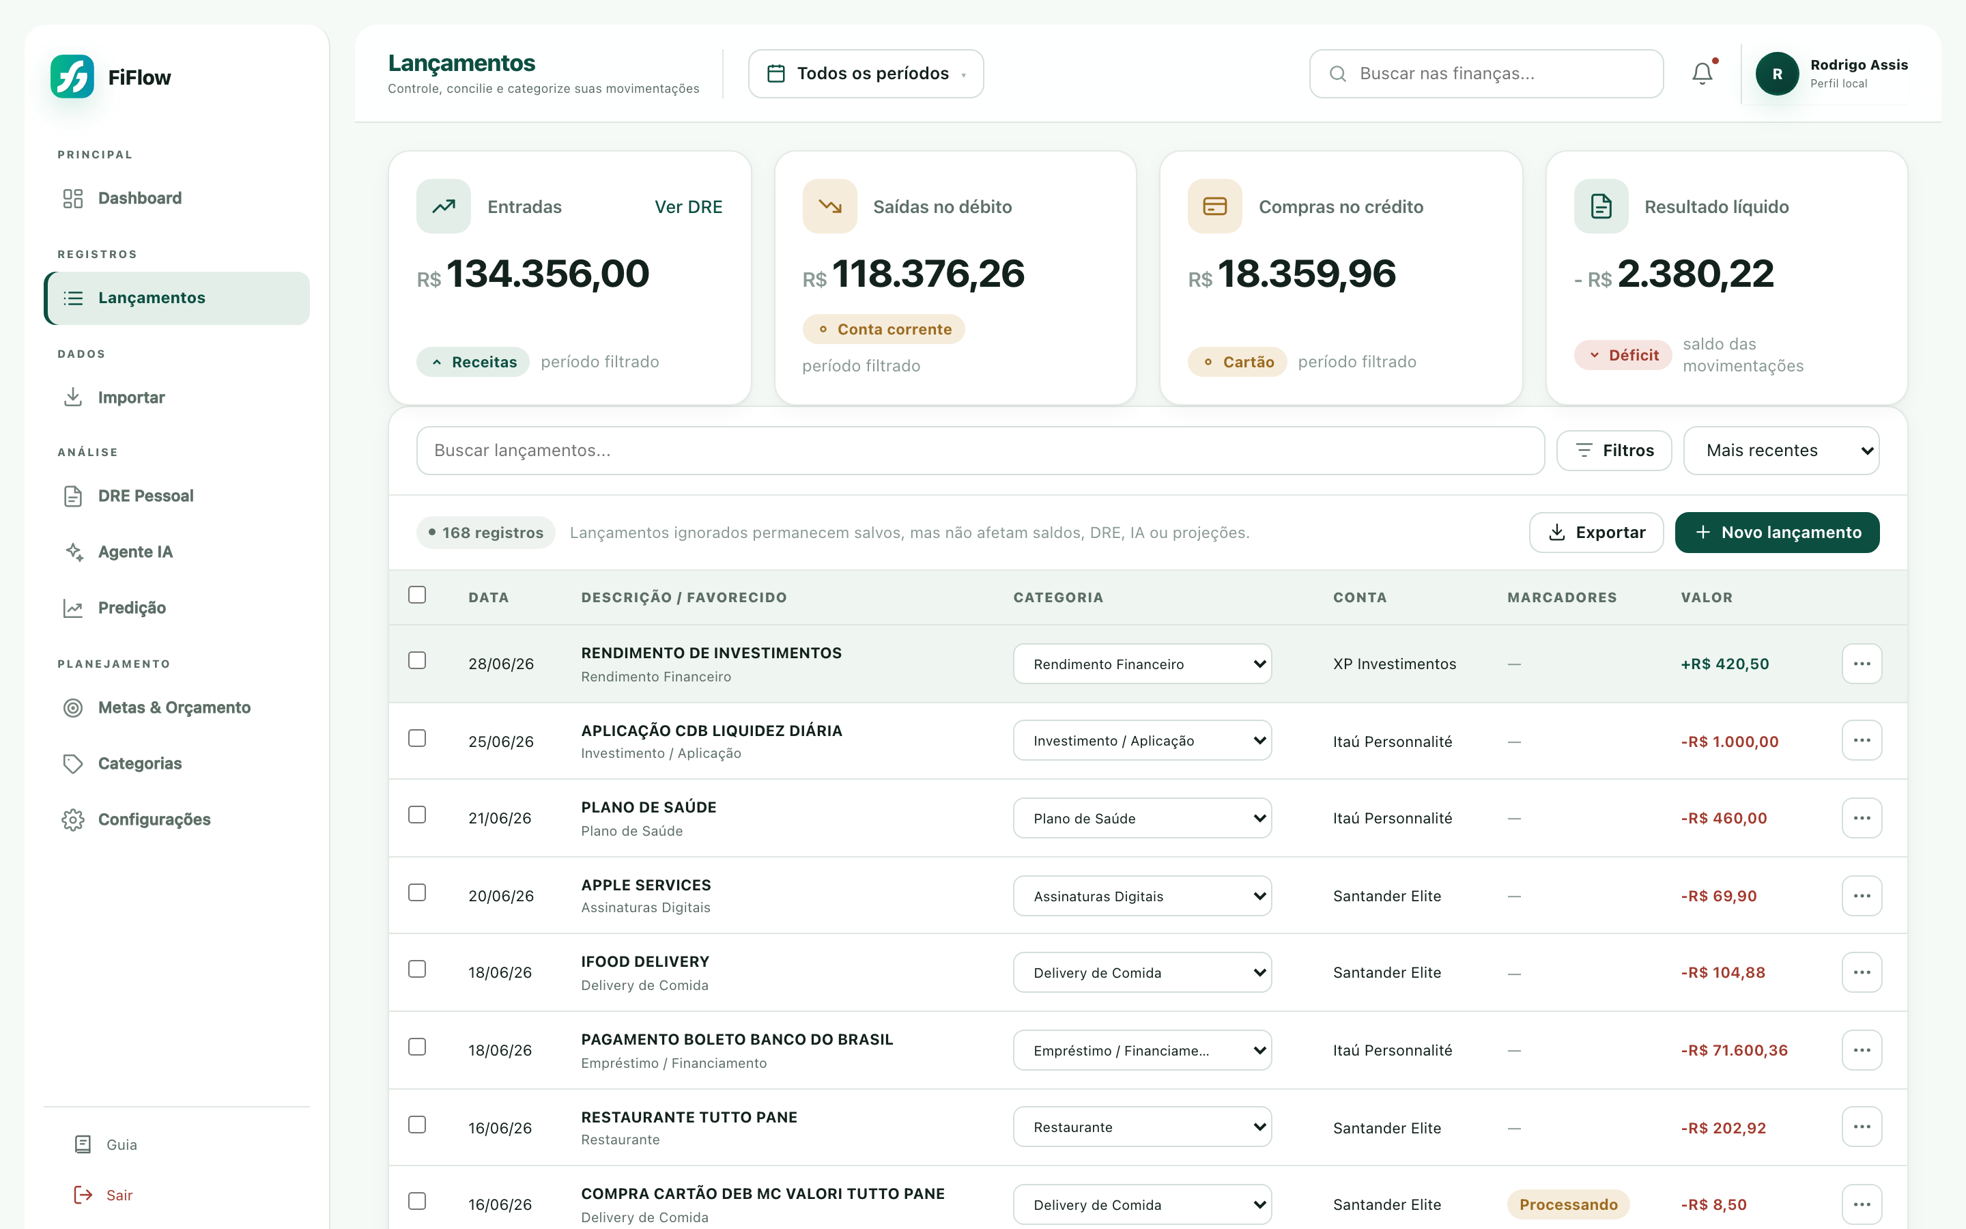Screen dimensions: 1966x1229
Task: Follow the Ver DRE link
Action: (x=688, y=206)
